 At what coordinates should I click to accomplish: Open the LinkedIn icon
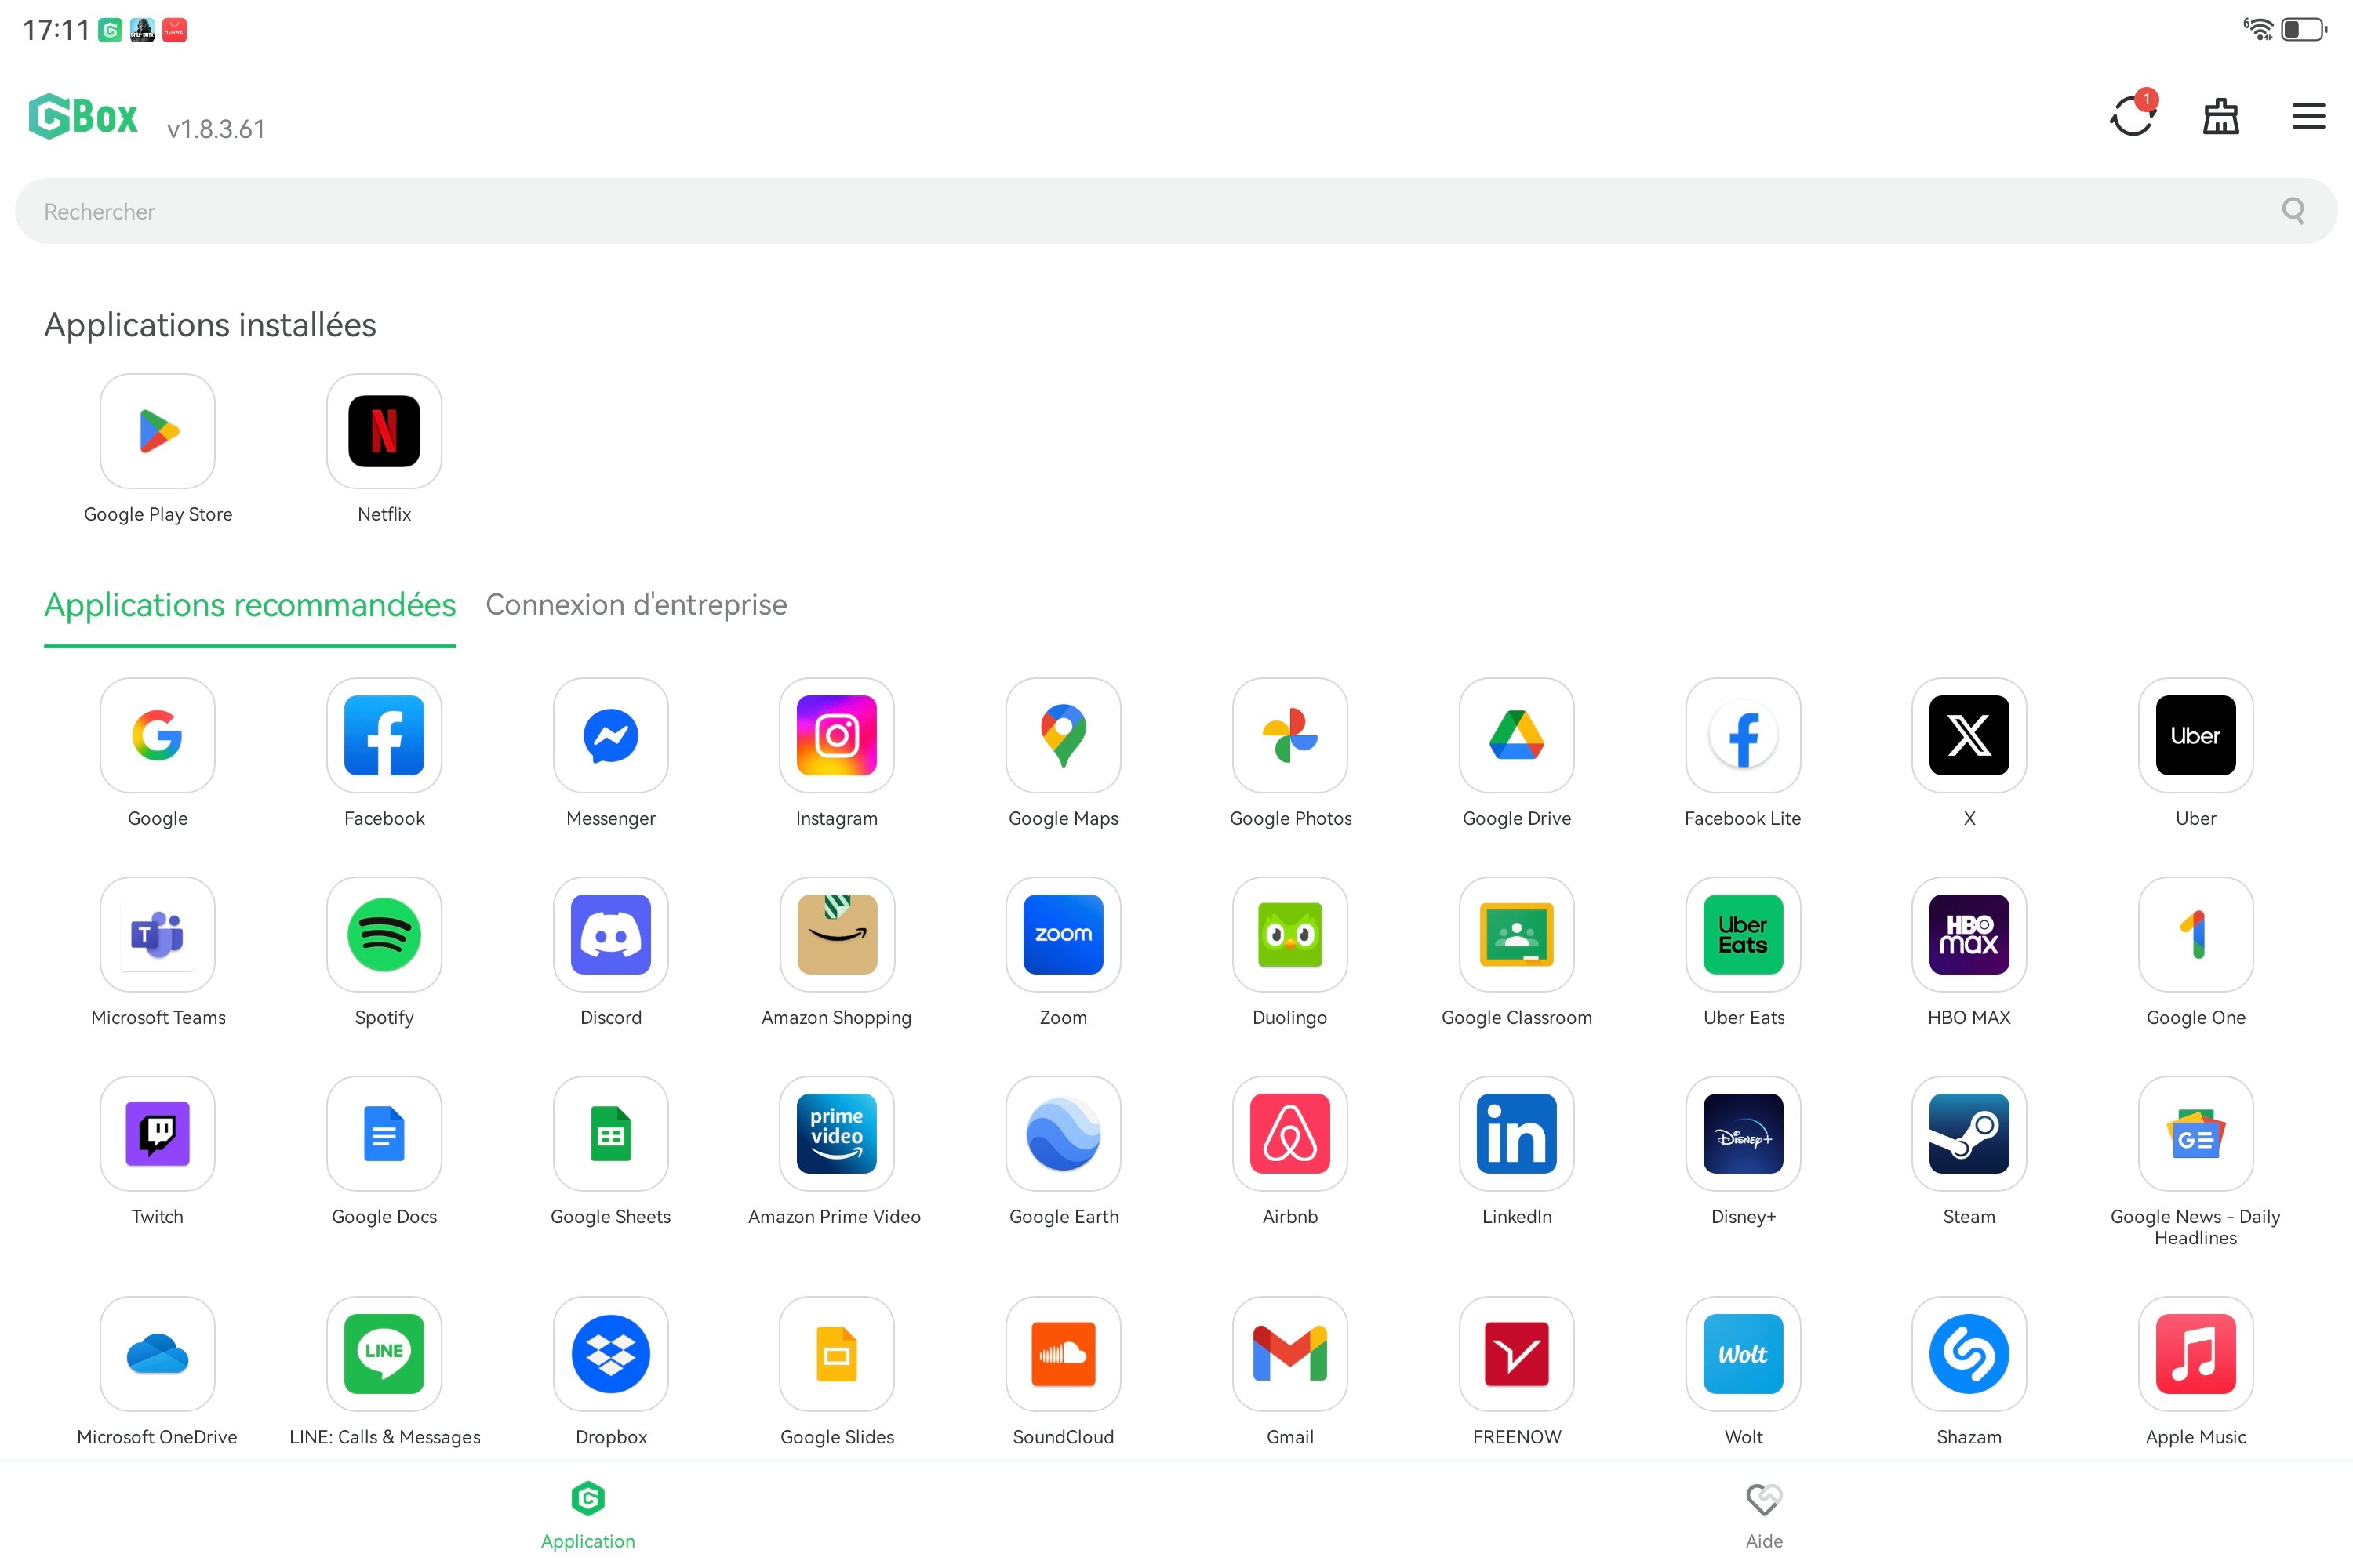1517,1133
